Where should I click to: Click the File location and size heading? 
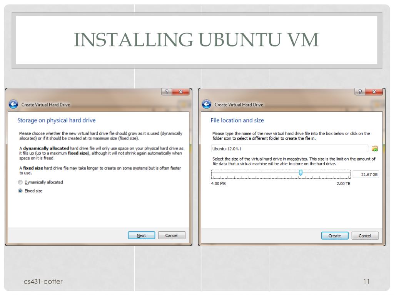point(237,120)
